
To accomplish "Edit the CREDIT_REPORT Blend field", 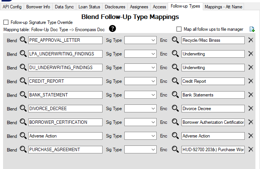I will [65, 81].
